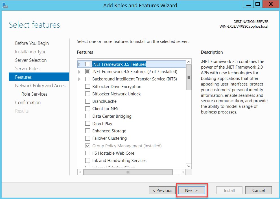Enable Background Intelligent Transfer Service checkbox
The width and height of the screenshot is (280, 199).
88,79
